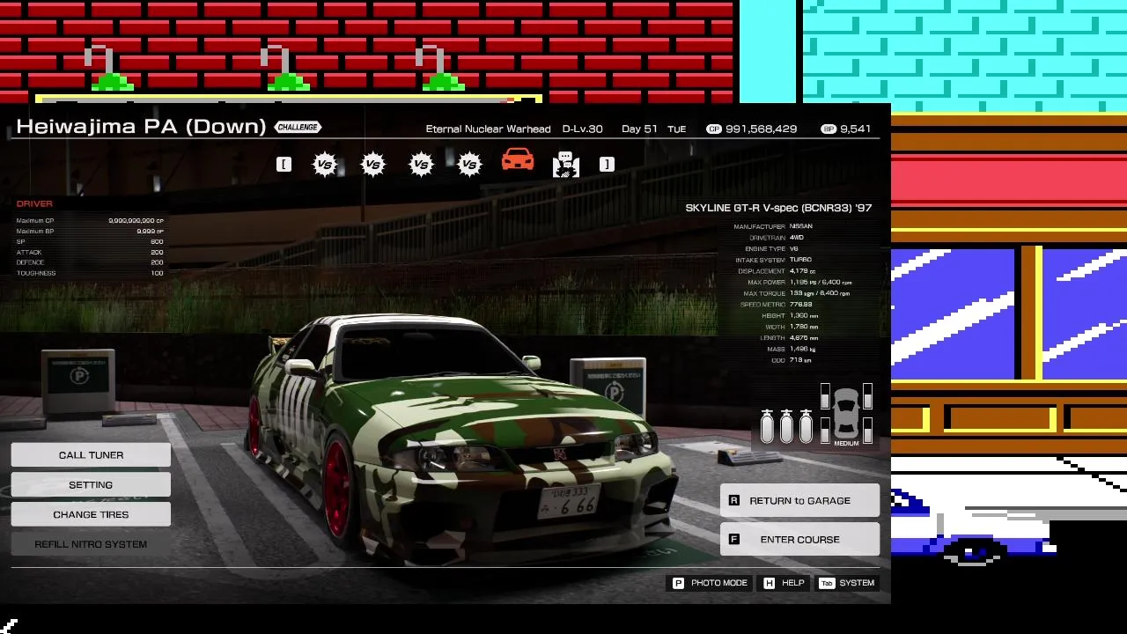
Task: Select the Vs icon beside the car icon
Action: click(469, 165)
